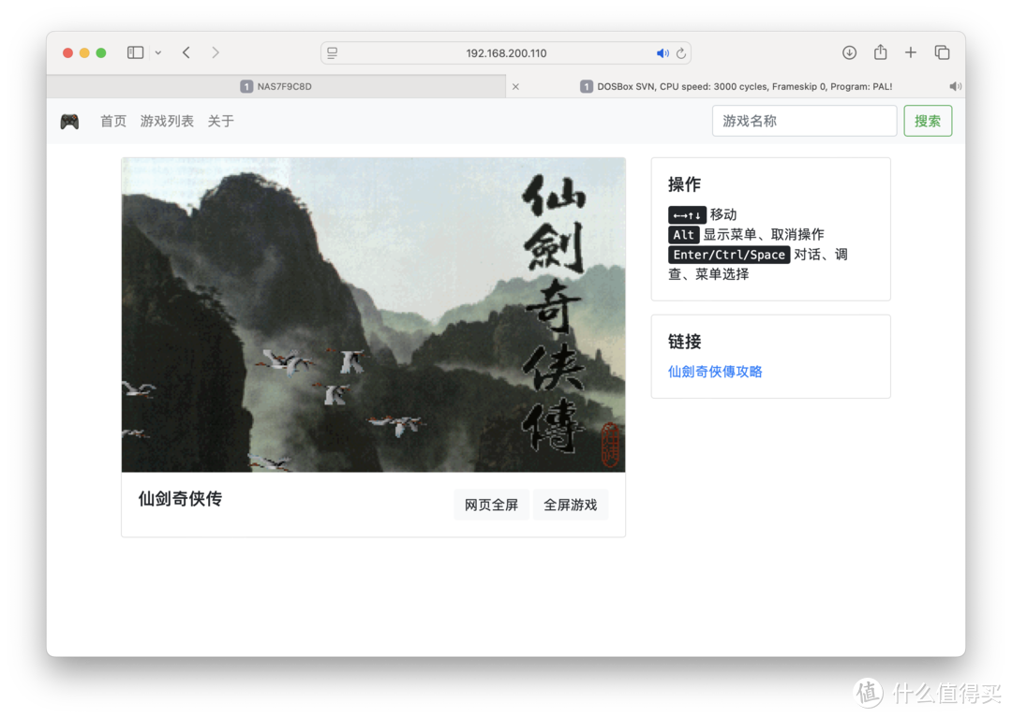The image size is (1012, 718).
Task: Open the 游戏列表 menu item
Action: (167, 121)
